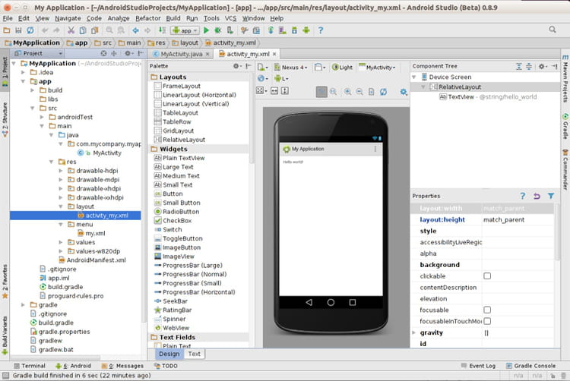This screenshot has width=570, height=381.
Task: Open the Gradle Console
Action: coord(530,366)
